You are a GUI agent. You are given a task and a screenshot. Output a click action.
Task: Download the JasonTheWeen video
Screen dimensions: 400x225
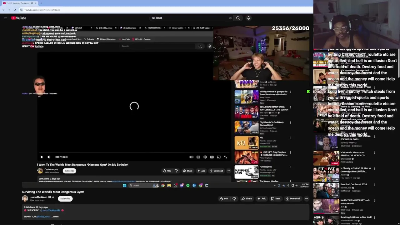coord(293,199)
